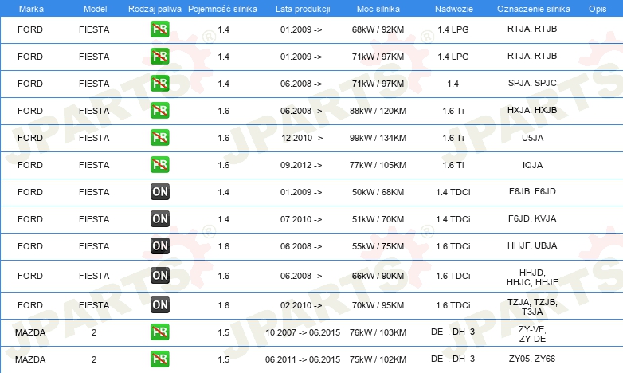Click the Model column header
This screenshot has height=373, width=623.
(95, 9)
